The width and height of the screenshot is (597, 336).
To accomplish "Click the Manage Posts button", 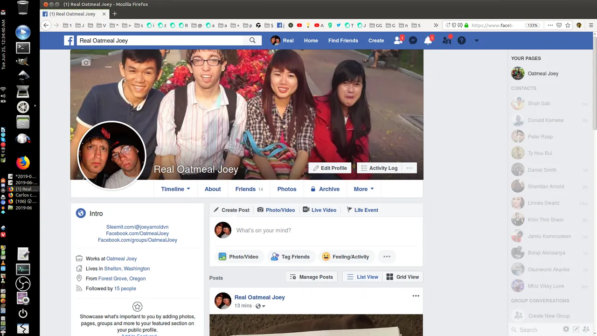I will tap(311, 277).
